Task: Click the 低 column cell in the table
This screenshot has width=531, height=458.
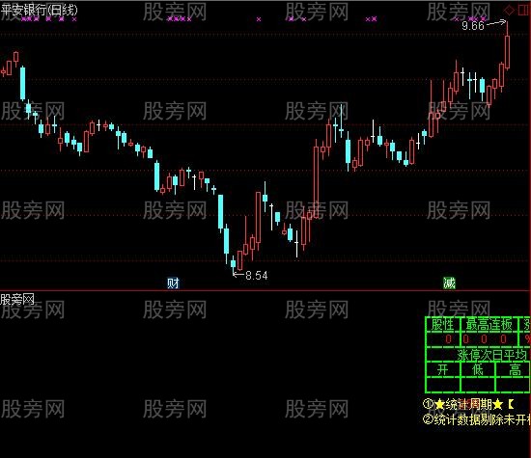Action: 478,369
